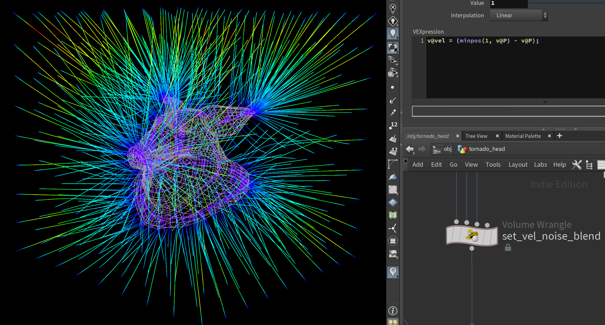Toggle display point numbers in viewport

pyautogui.click(x=393, y=125)
